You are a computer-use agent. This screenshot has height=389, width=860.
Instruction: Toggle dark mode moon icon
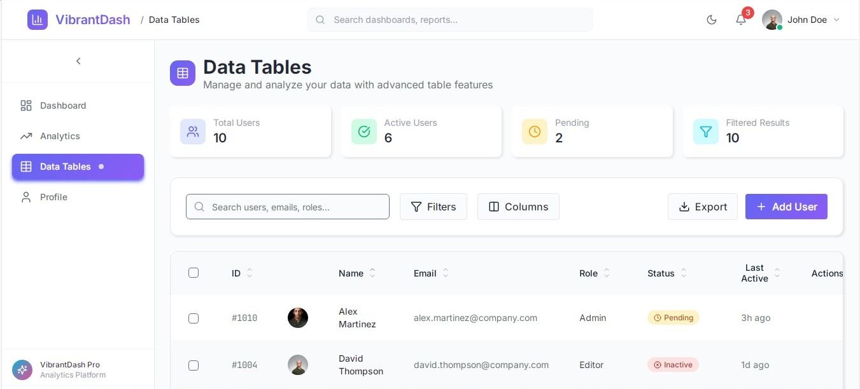click(x=712, y=20)
